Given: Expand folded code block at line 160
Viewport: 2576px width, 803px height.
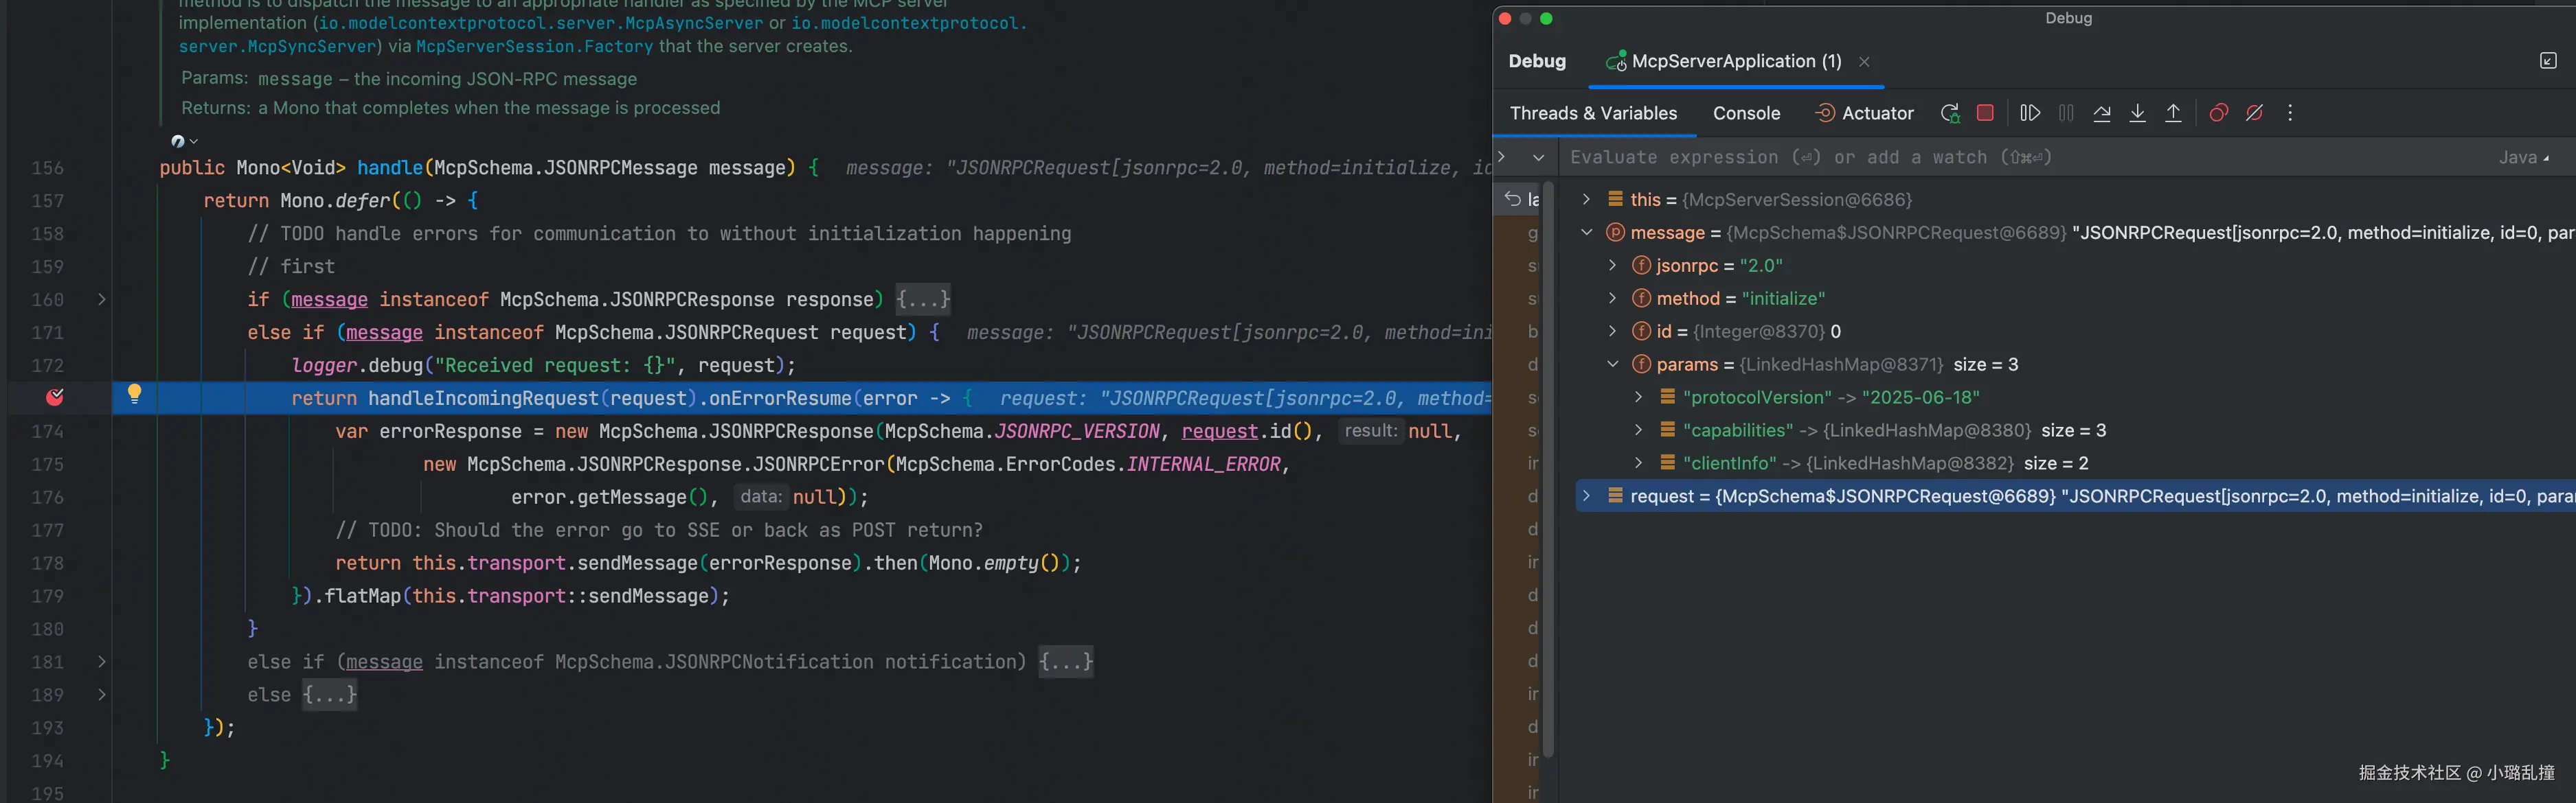Looking at the screenshot, I should [x=101, y=299].
